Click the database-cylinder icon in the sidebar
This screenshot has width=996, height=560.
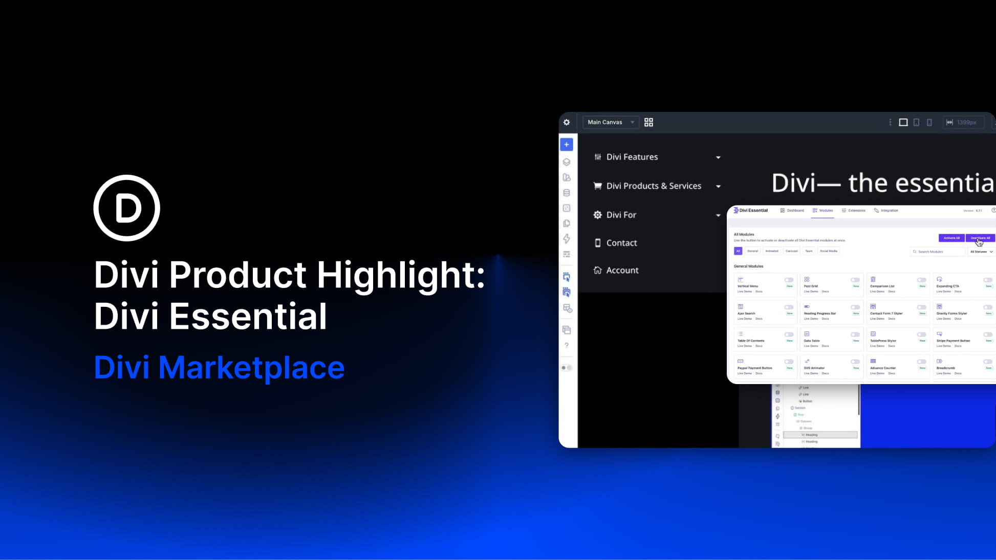pos(567,193)
